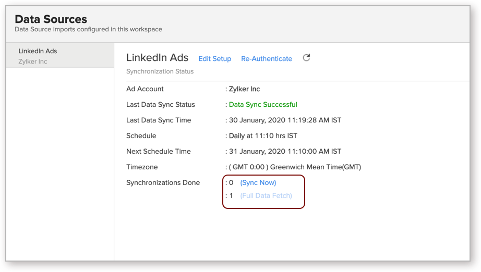Click the 'Daily at 11:10 hrs IST' schedule value

click(x=263, y=135)
